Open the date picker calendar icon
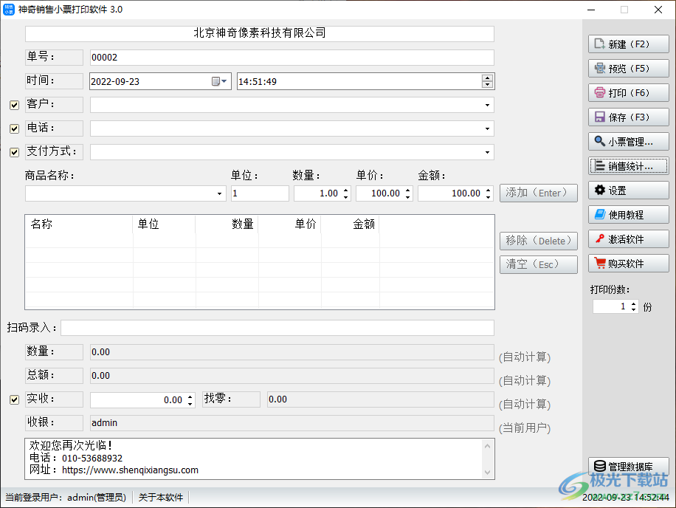 coord(219,81)
